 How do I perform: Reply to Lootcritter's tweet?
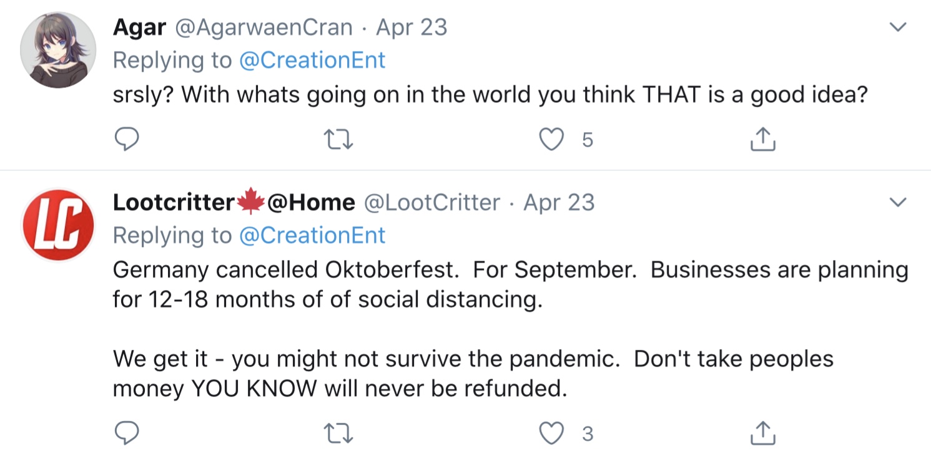click(x=127, y=433)
